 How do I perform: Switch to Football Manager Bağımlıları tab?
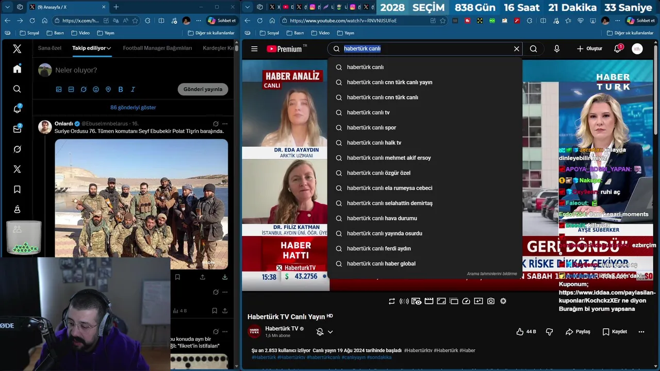[x=157, y=48]
